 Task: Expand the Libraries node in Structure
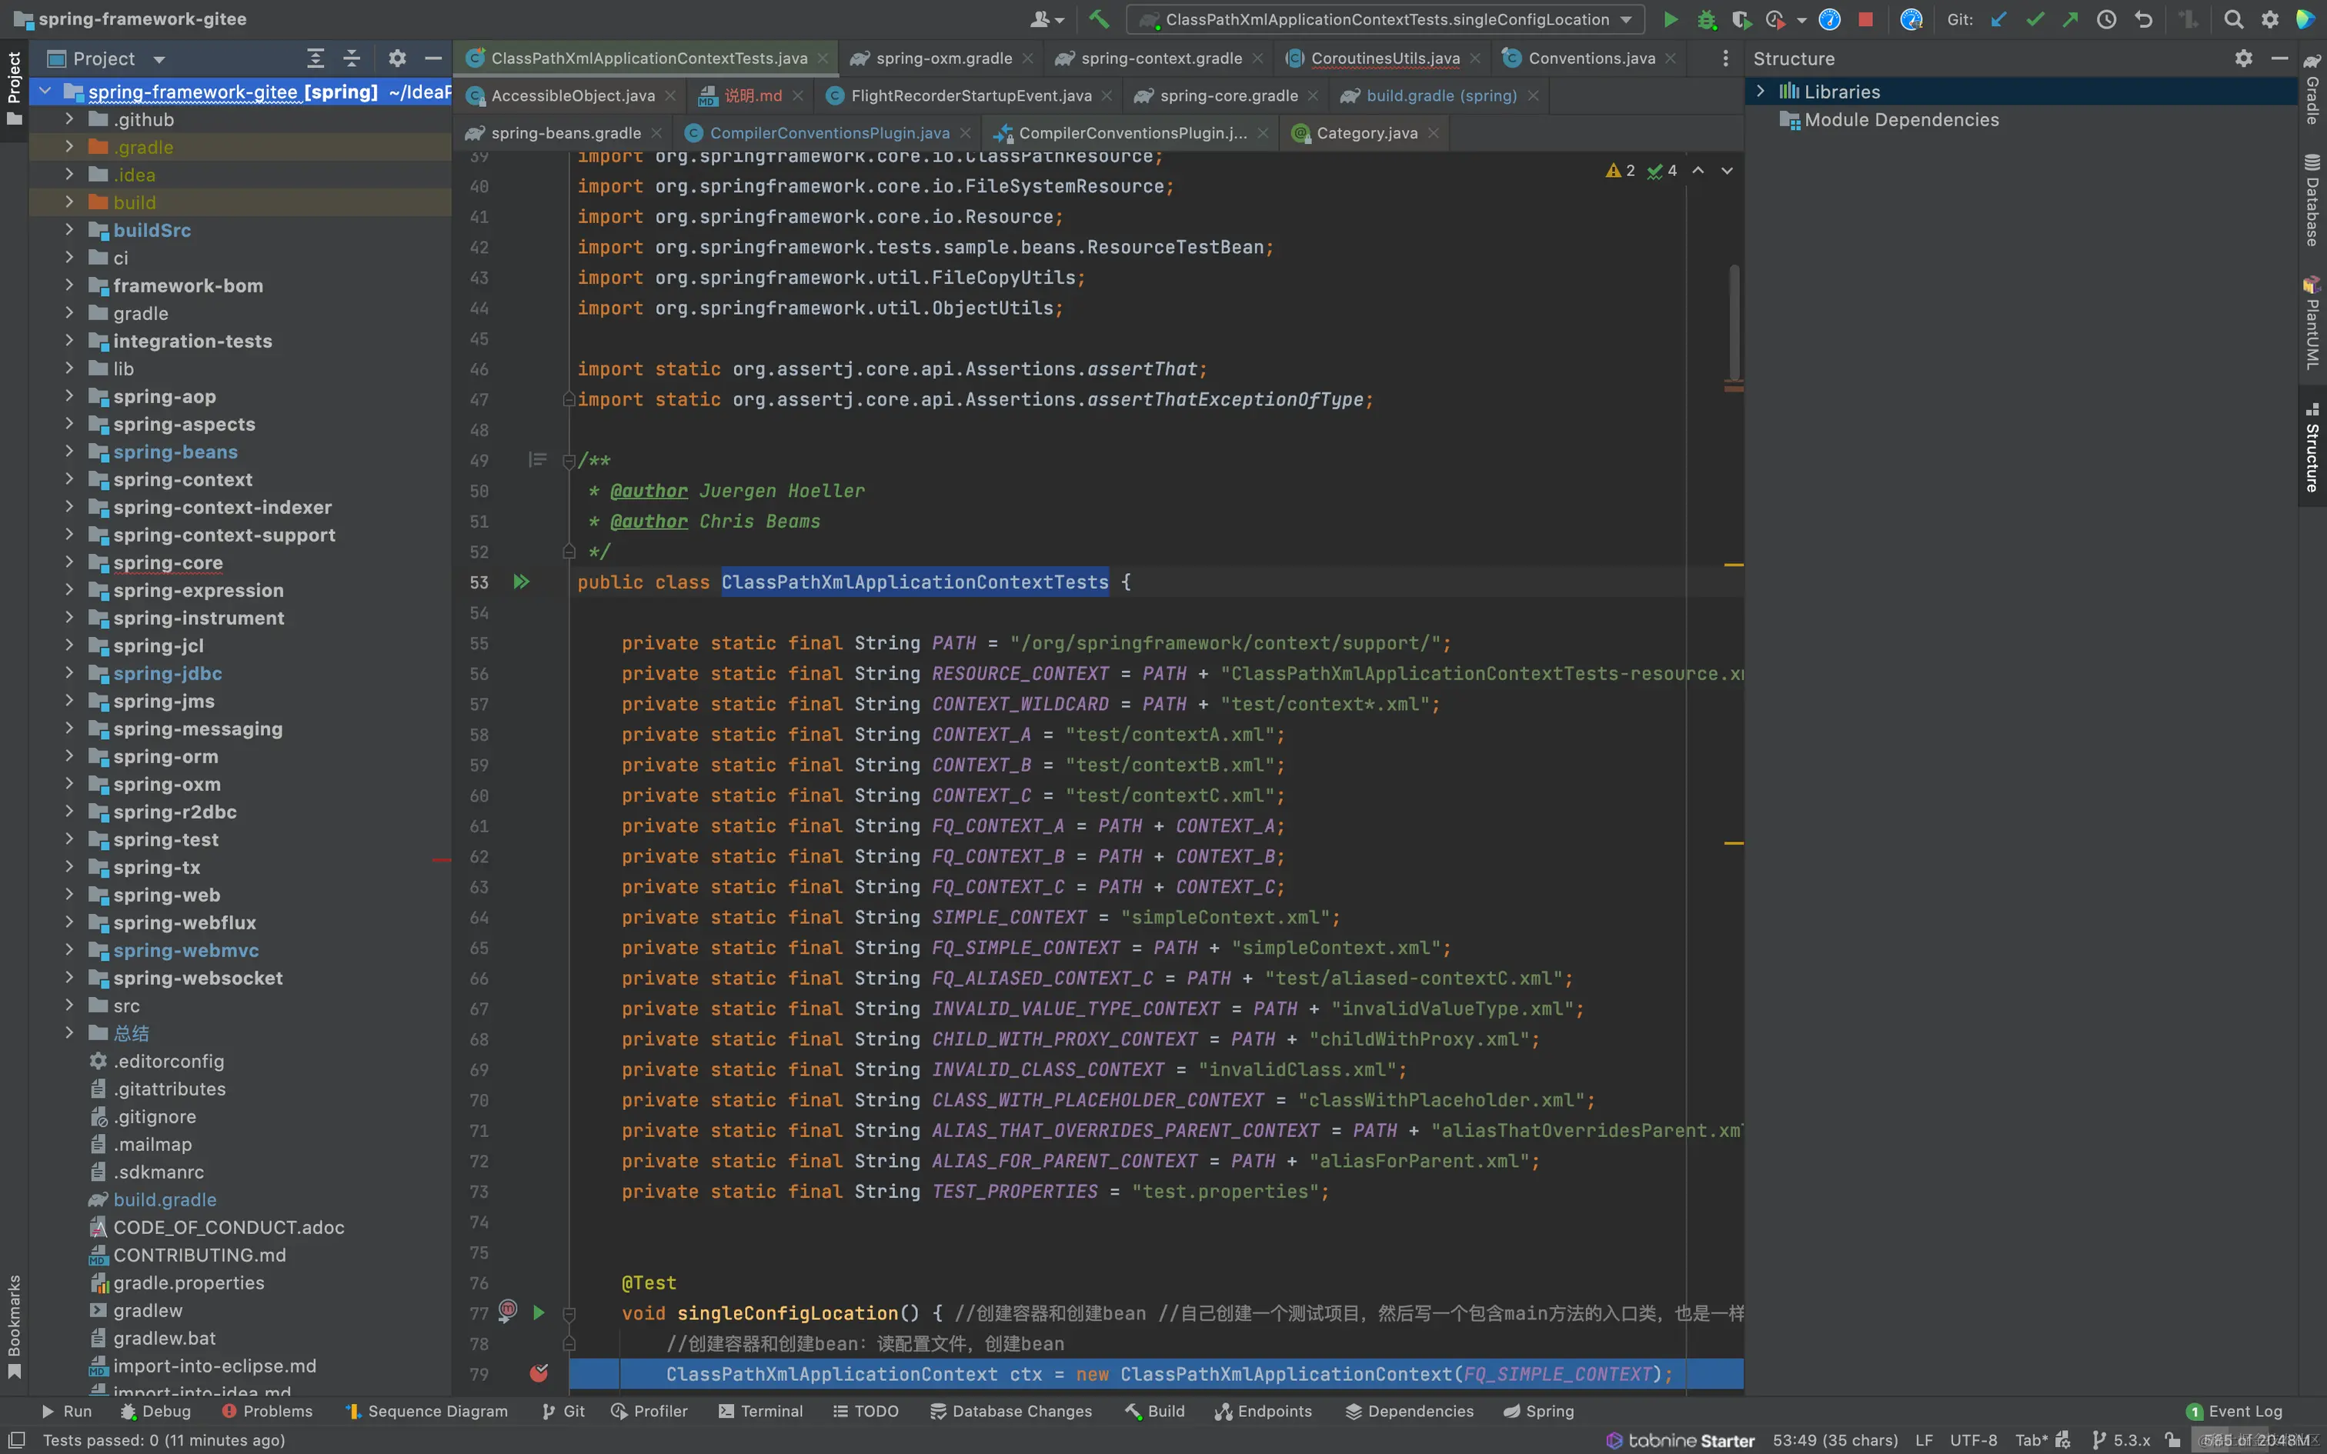pos(1761,92)
